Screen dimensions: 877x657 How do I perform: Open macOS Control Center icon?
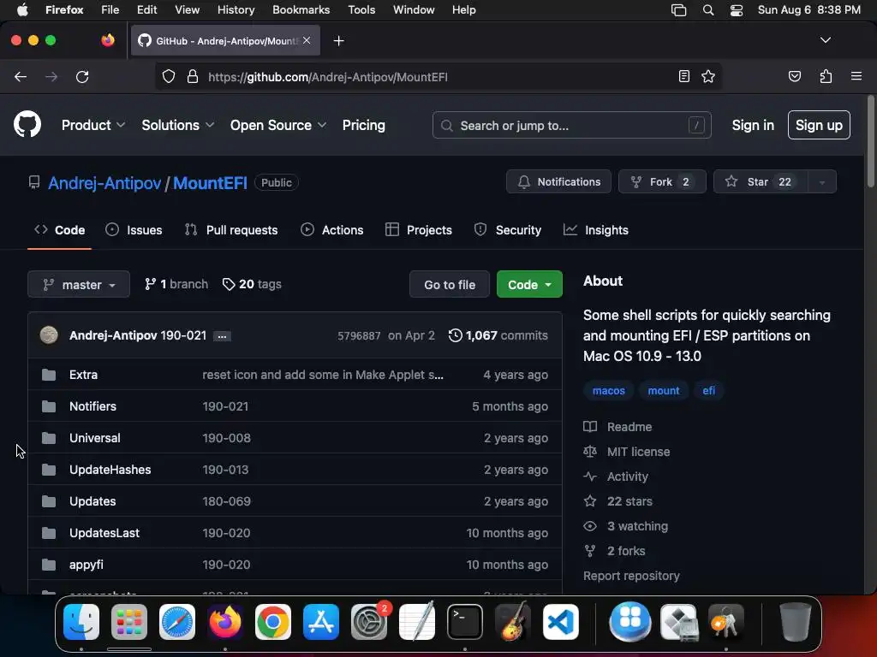(x=736, y=10)
